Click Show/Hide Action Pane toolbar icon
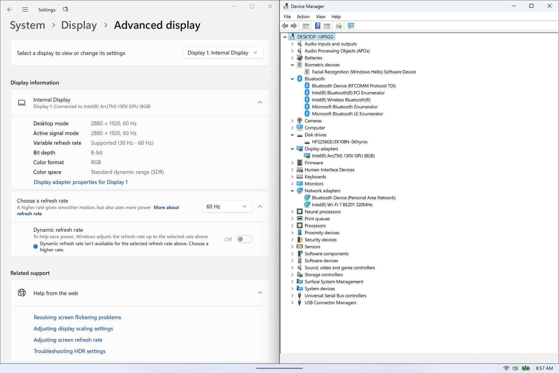Viewport: 559px width, 373px height. [x=327, y=26]
